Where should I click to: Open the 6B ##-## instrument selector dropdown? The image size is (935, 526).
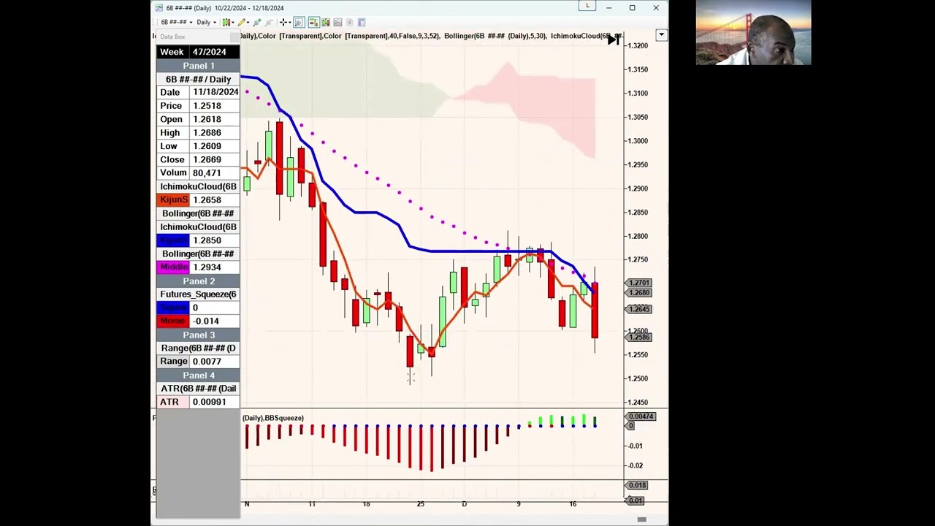[x=176, y=22]
